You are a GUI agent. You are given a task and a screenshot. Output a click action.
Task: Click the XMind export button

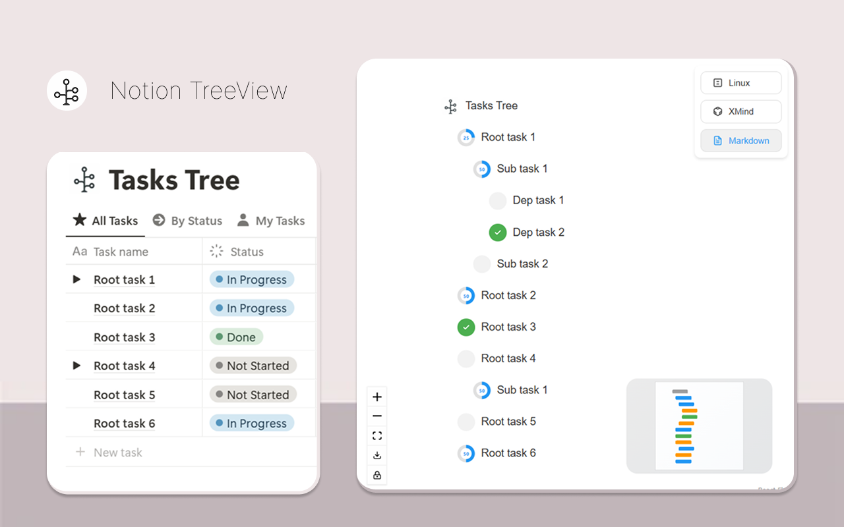[x=741, y=111]
